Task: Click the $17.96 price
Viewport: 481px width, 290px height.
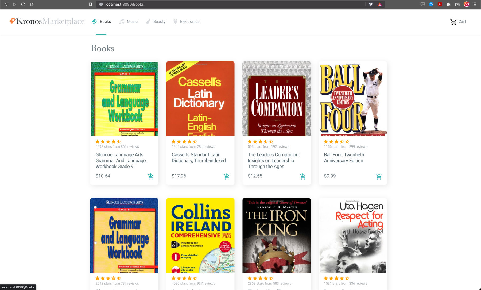Action: (179, 176)
